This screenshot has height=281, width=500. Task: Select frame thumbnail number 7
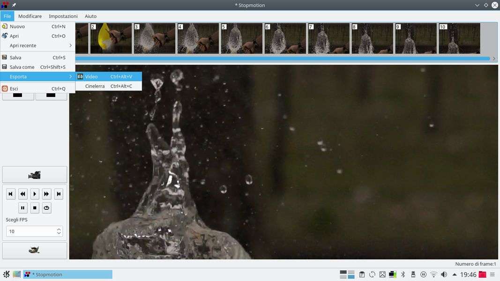click(x=329, y=38)
